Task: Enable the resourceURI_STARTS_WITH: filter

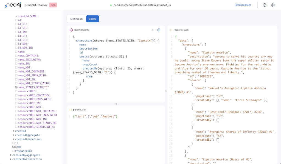Action: (16, 127)
